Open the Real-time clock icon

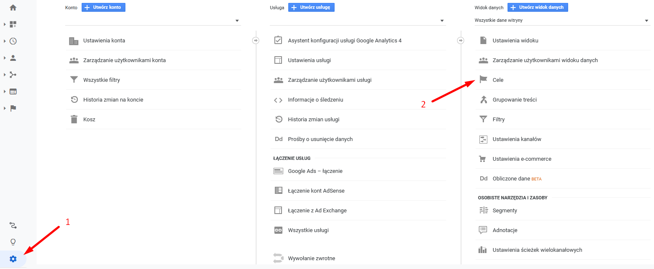[x=13, y=41]
